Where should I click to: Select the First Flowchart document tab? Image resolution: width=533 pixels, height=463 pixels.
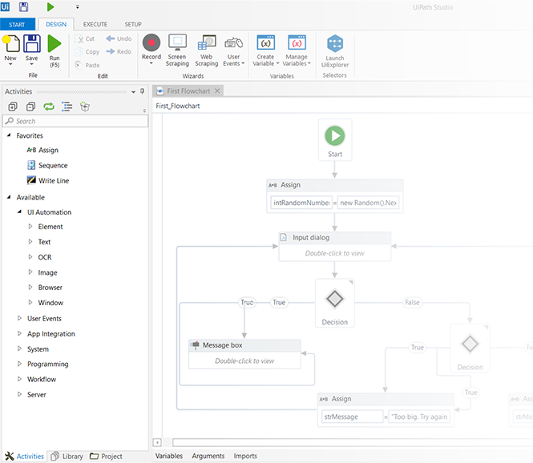(x=188, y=91)
